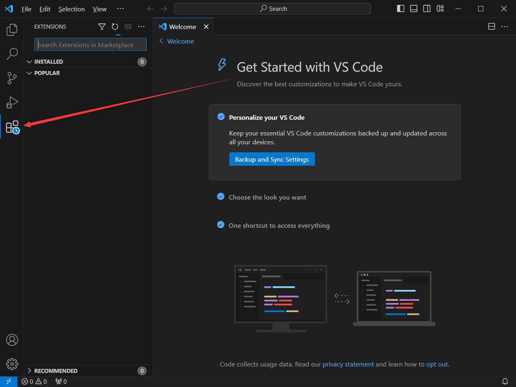
Task: Select the Extensions view icon
Action: [x=12, y=127]
